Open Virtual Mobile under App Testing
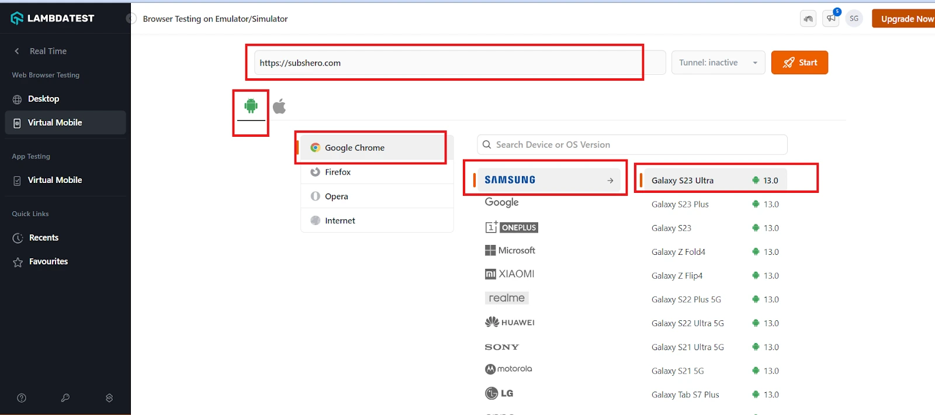The height and width of the screenshot is (415, 935). click(65, 180)
